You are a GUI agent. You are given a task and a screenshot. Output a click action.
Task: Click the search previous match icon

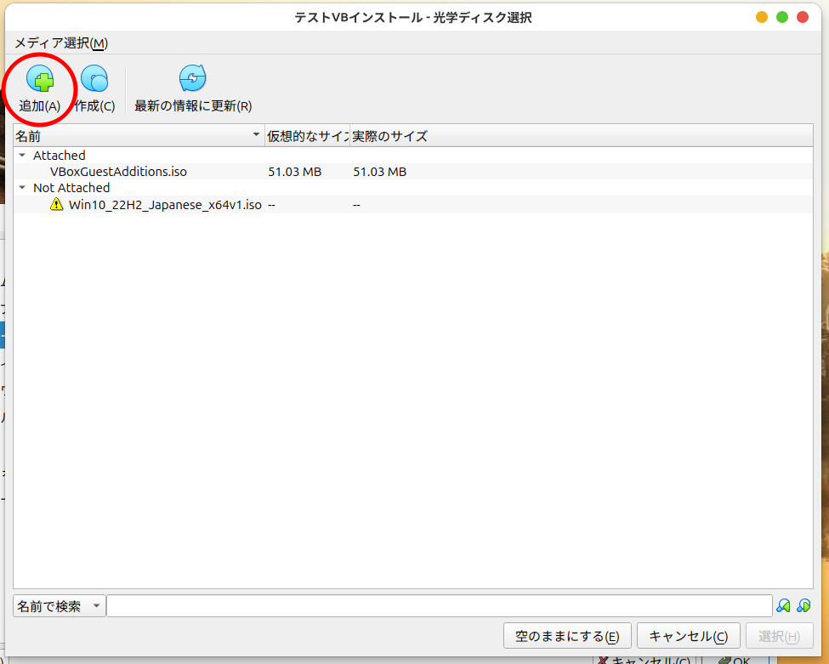(x=783, y=606)
